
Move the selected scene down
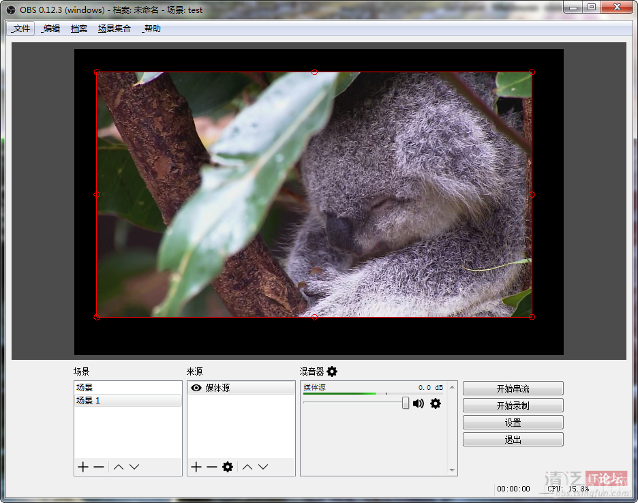click(134, 467)
